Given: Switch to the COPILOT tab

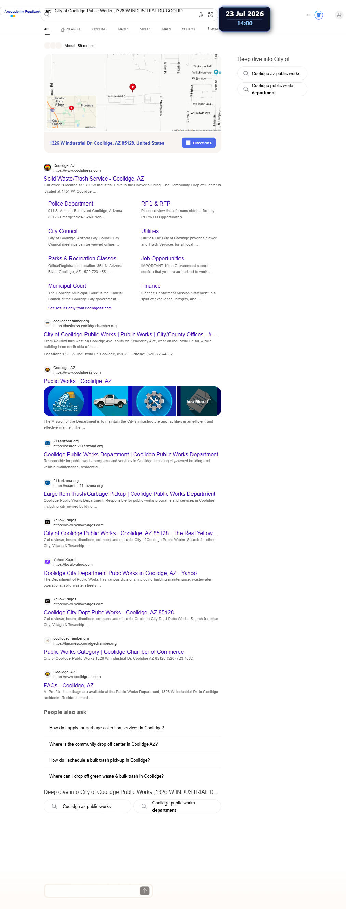Looking at the screenshot, I should [188, 29].
